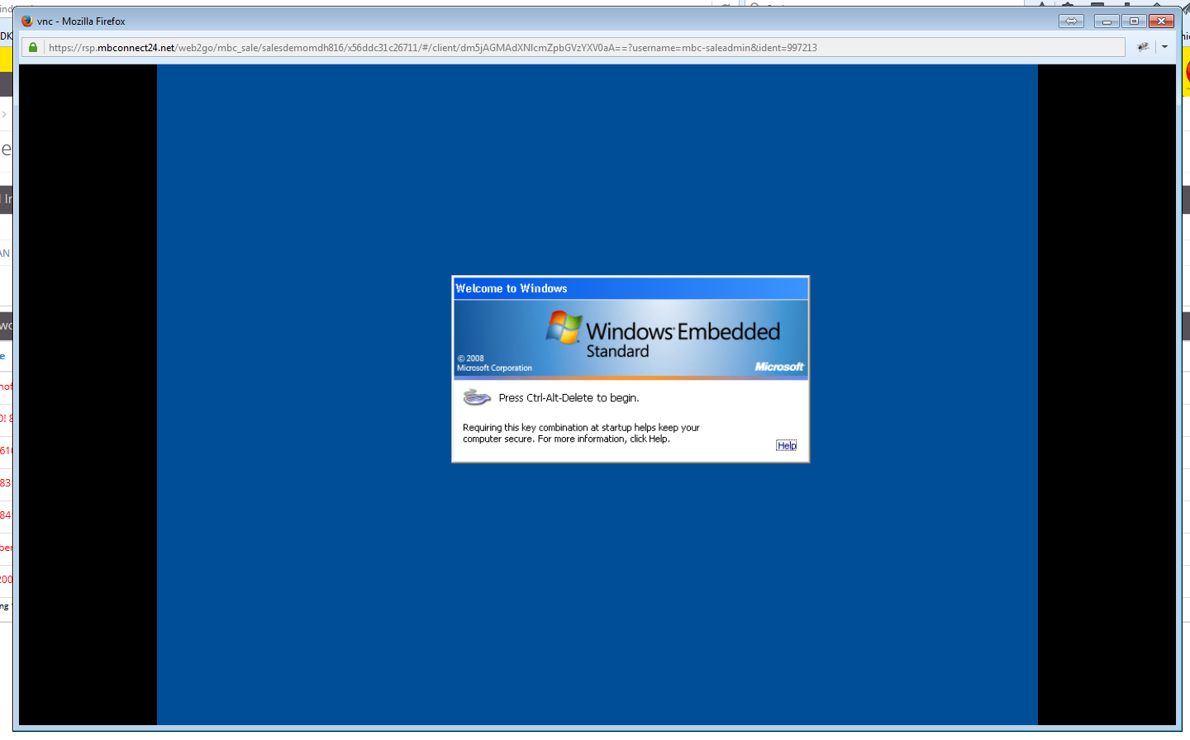Click the Firefox logo in the title bar
Viewport: 1190px width, 740px height.
click(26, 21)
